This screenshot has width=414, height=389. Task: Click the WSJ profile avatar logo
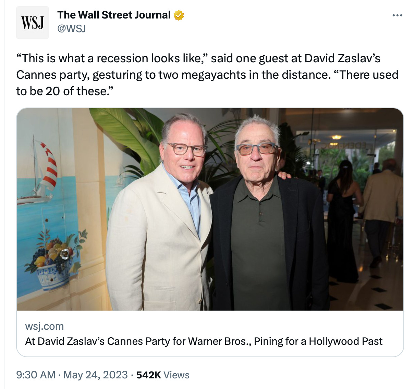[33, 23]
